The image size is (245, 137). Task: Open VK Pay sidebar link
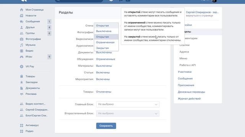pyautogui.click(x=30, y=67)
